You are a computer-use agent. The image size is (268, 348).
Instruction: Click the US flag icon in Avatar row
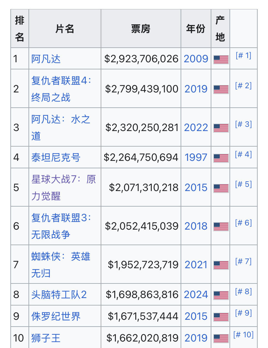[221, 59]
